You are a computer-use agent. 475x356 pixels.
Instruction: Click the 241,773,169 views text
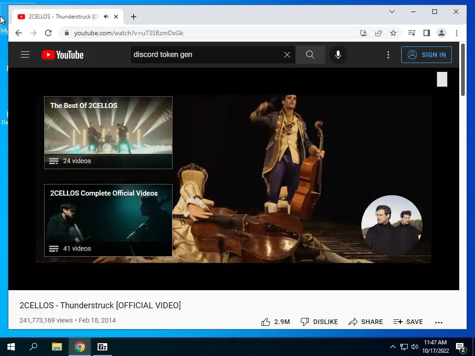[46, 320]
